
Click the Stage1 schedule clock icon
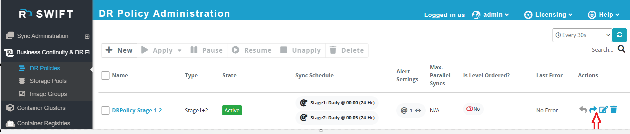303,103
